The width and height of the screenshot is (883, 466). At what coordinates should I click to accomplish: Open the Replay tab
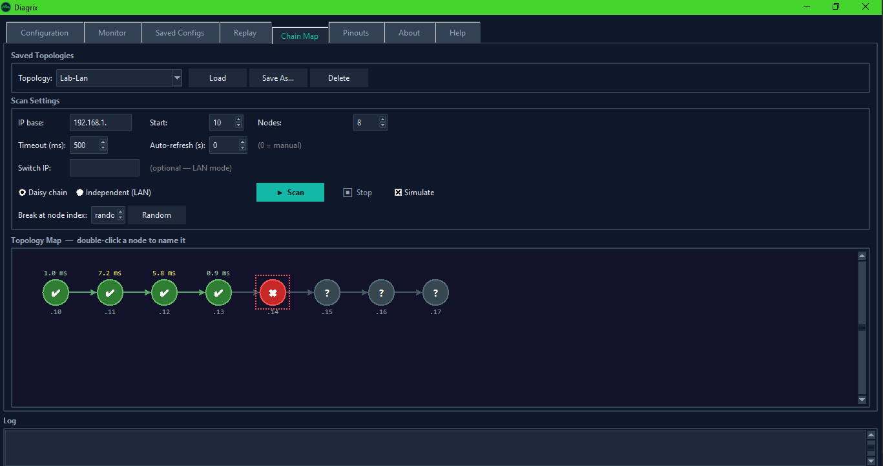tap(245, 33)
